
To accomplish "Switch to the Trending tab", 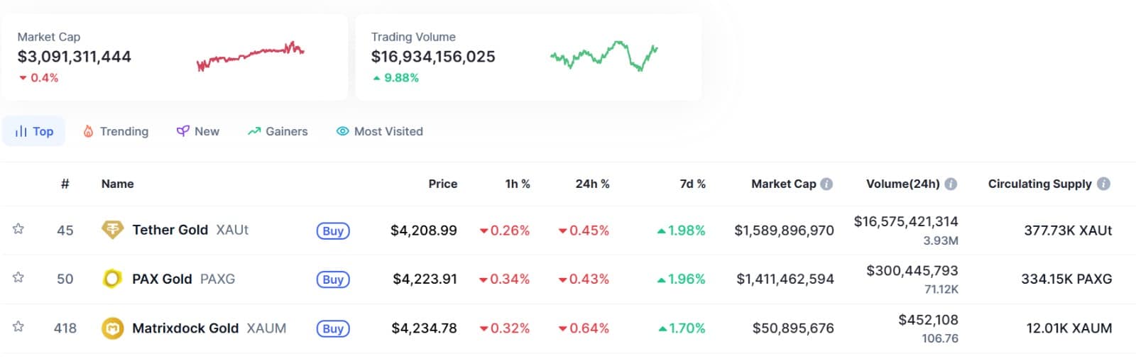I will 116,131.
